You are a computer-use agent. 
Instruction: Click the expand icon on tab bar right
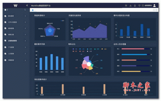point(154,10)
